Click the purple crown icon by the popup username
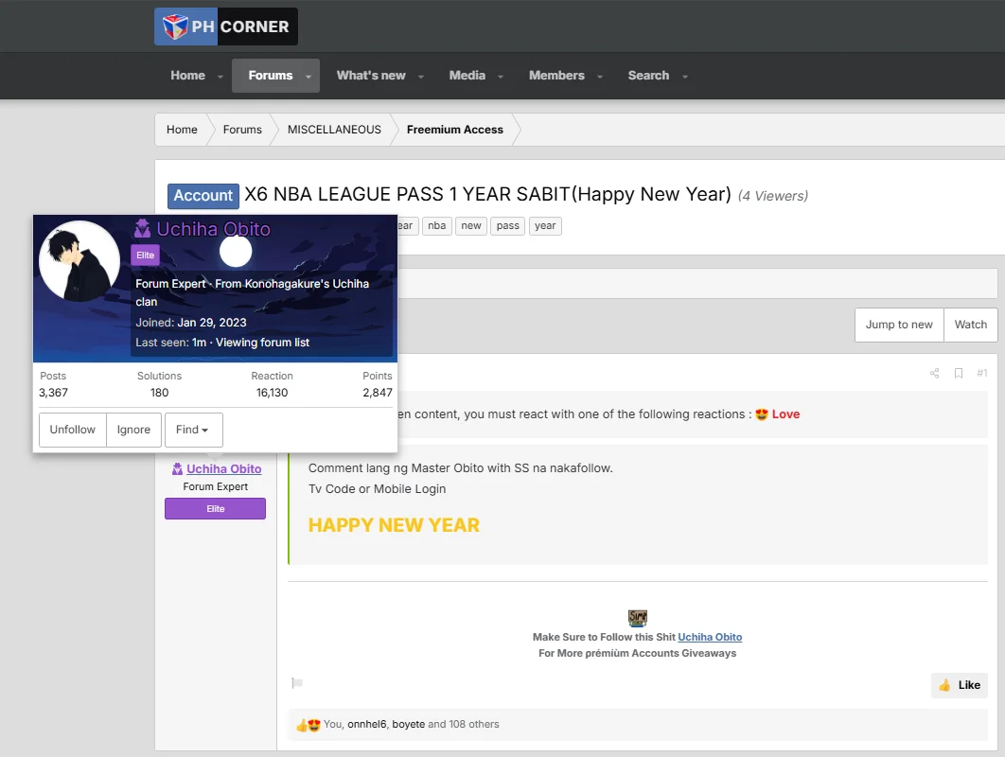1005x757 pixels. click(142, 228)
